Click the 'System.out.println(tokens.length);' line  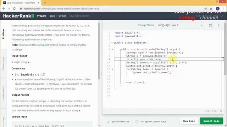[x=151, y=66]
